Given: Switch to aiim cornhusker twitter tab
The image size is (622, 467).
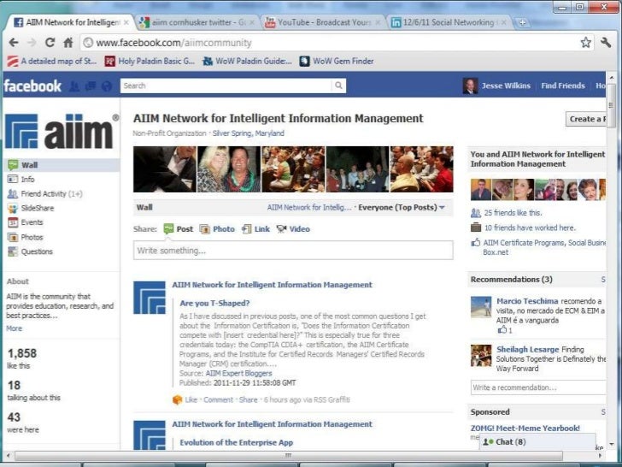Looking at the screenshot, I should coord(197,22).
